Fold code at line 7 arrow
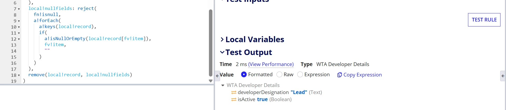506x110 pixels. [19, 9]
